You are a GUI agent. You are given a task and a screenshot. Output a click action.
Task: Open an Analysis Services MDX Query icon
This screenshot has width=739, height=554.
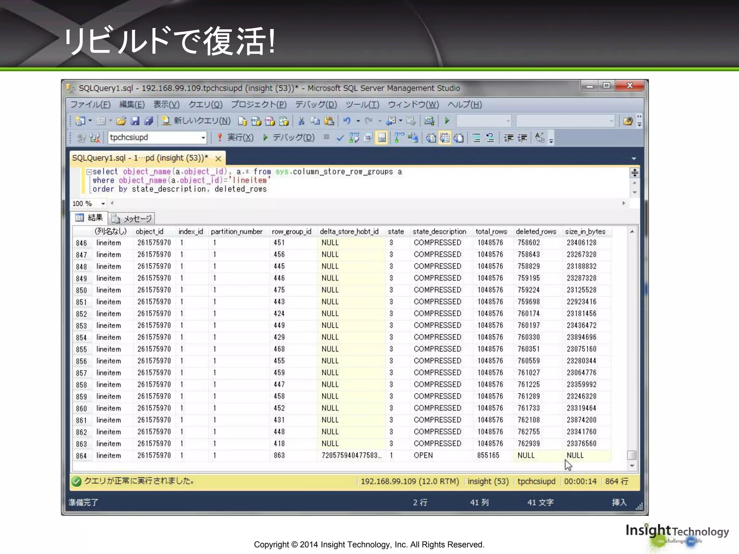[x=256, y=121]
